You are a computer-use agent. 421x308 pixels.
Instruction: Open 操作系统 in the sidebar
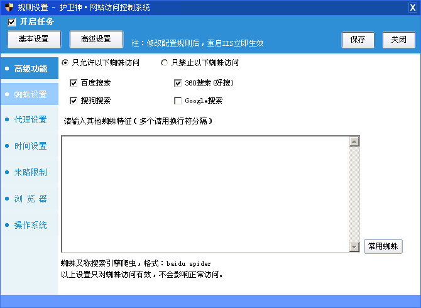pyautogui.click(x=30, y=225)
